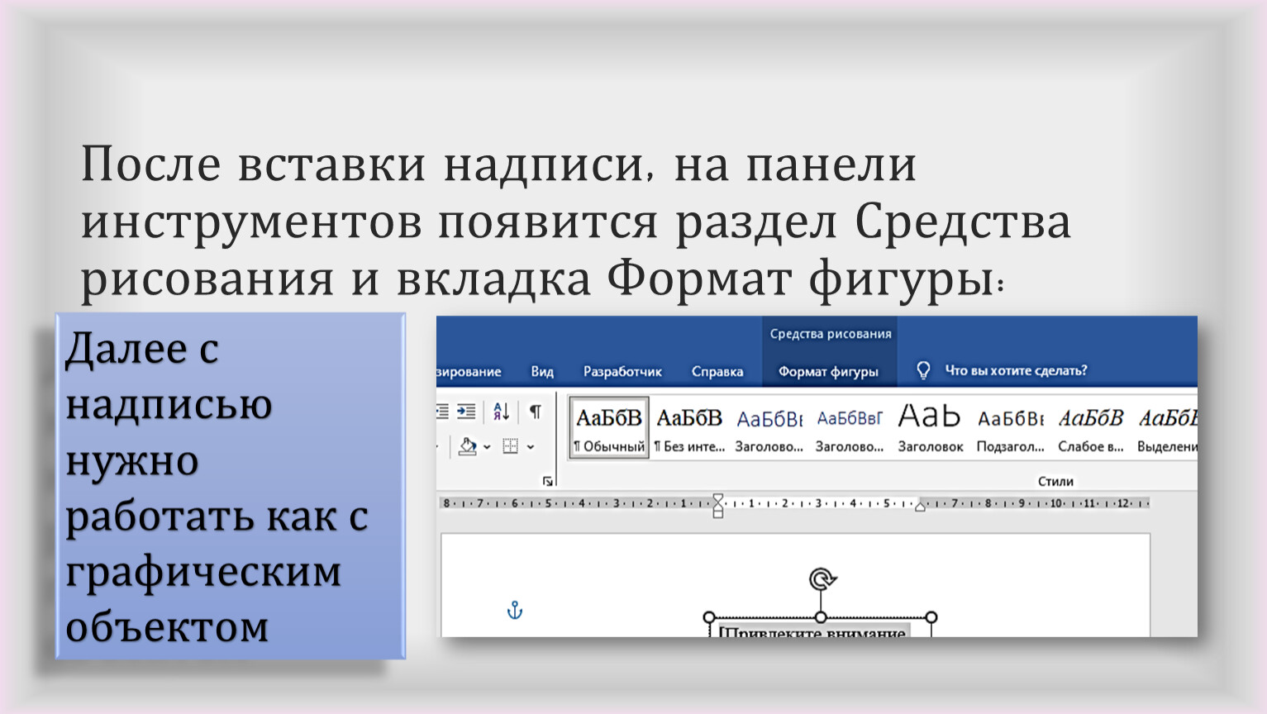This screenshot has width=1267, height=714.
Task: Click the top-right text box resize handle
Action: tap(931, 617)
